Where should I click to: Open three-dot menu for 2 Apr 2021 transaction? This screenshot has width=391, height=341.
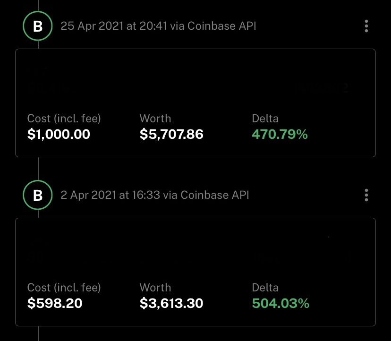point(366,195)
